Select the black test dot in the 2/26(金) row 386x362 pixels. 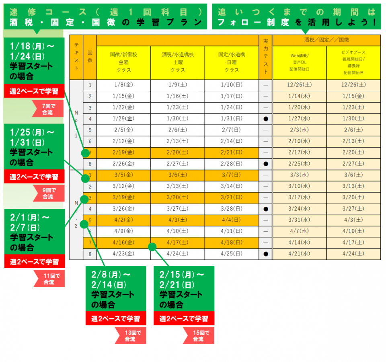[x=265, y=164]
